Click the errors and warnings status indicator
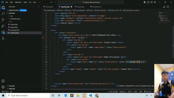This screenshot has height=98, width=174. click(x=5, y=91)
